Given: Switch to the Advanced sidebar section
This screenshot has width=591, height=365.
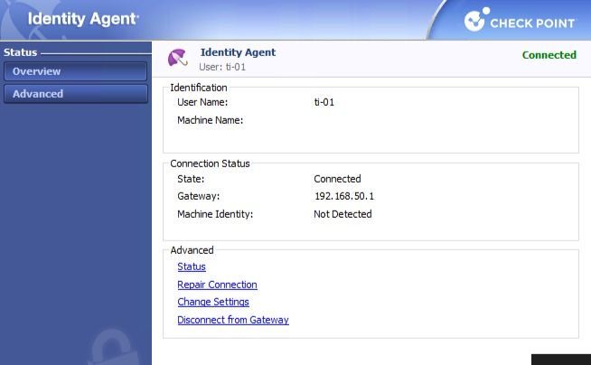Looking at the screenshot, I should [x=75, y=94].
